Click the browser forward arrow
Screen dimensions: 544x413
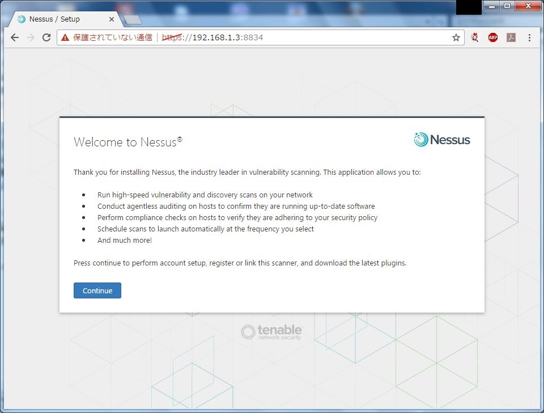coord(31,37)
